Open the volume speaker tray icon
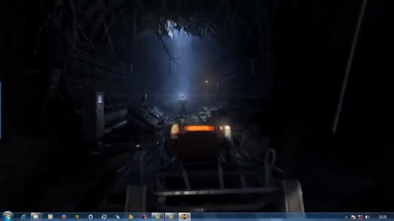 (x=367, y=217)
